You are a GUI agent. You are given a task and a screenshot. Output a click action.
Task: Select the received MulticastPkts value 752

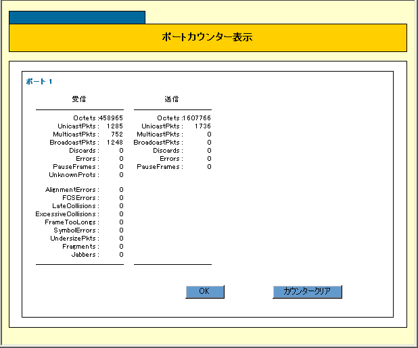pyautogui.click(x=116, y=134)
